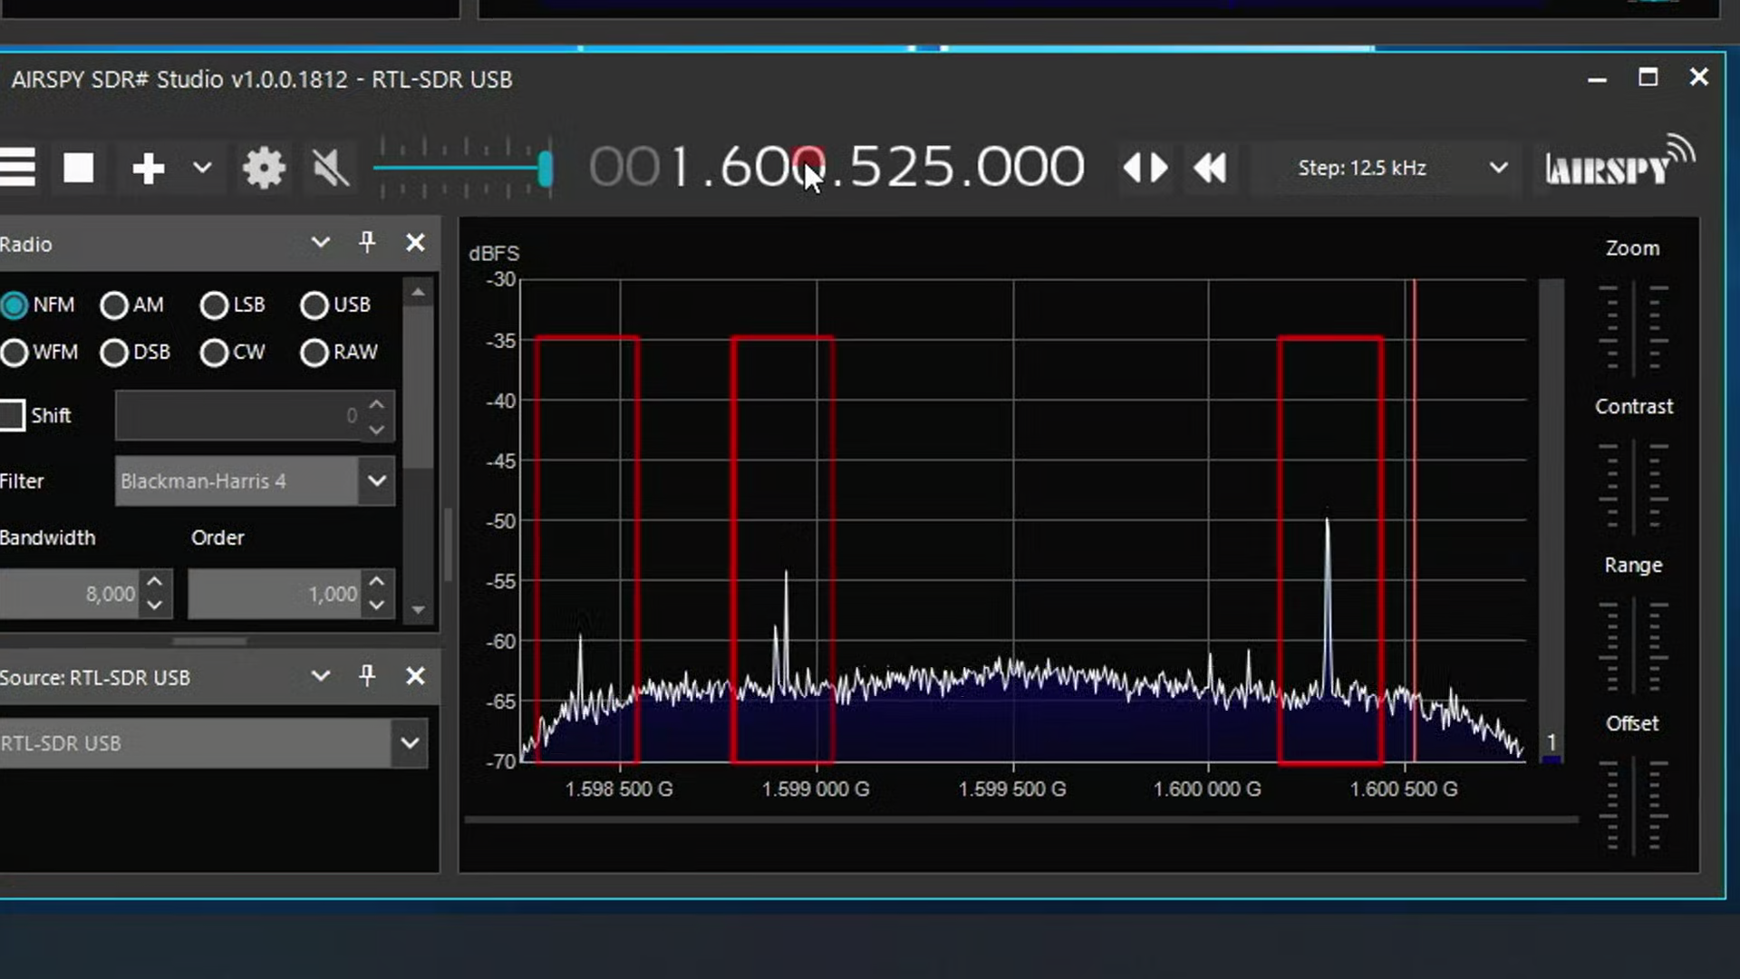
Task: Expand the Step 12.5 kHz dropdown
Action: click(1498, 168)
